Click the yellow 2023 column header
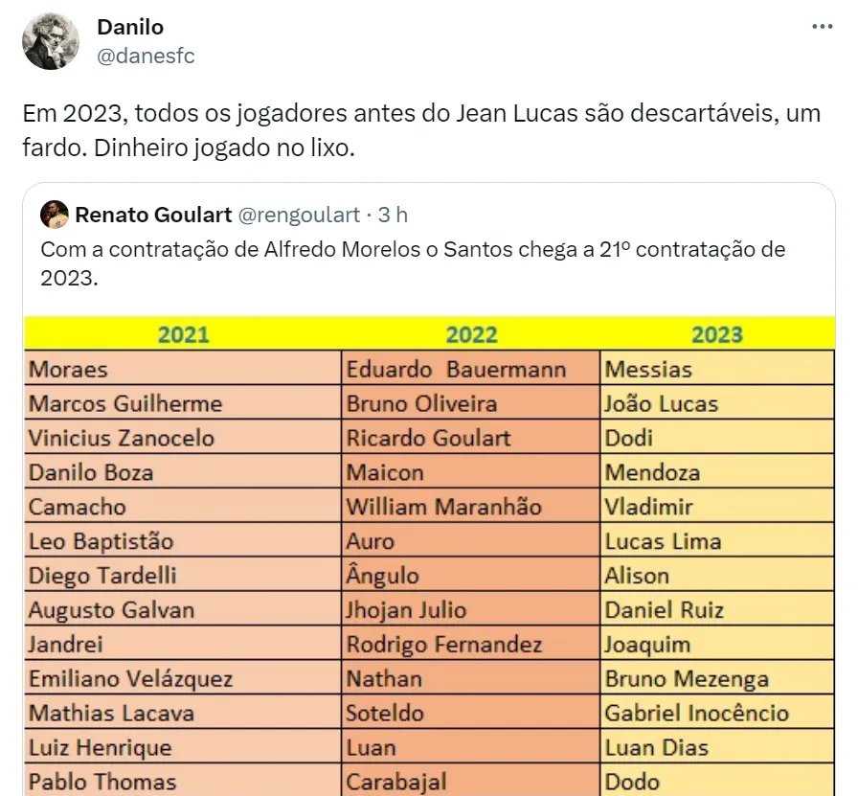 click(x=717, y=334)
